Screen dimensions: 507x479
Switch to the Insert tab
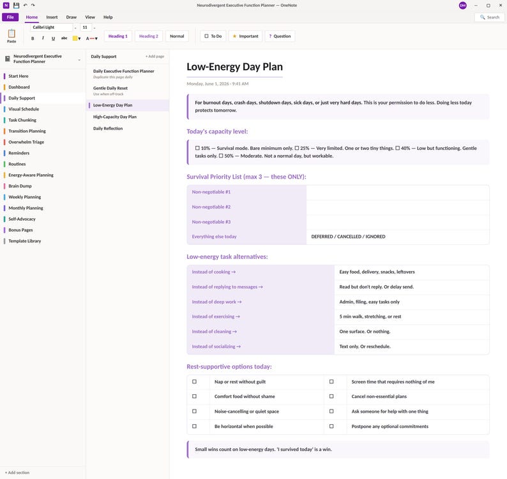52,17
